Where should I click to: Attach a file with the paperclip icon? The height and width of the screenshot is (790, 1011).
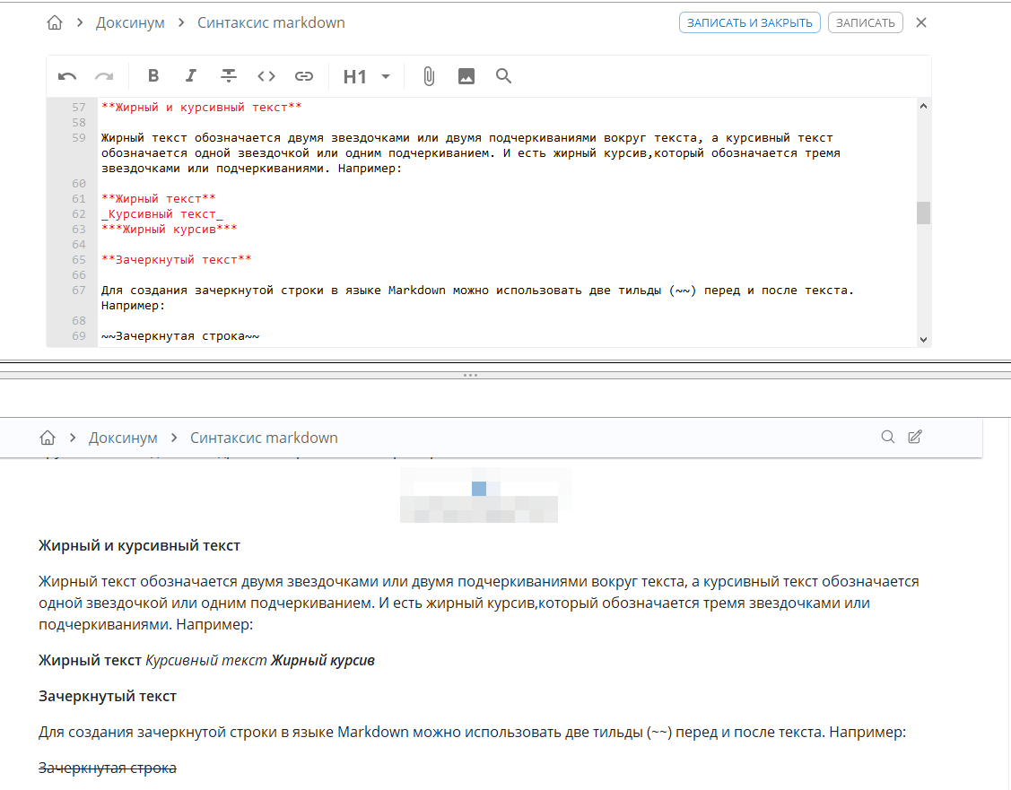coord(429,76)
